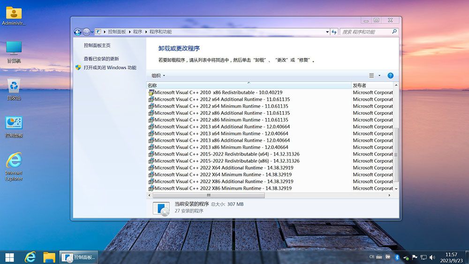Screen dimensions: 469x264
Task: Open 查看已安装的更新 link
Action: click(x=101, y=59)
